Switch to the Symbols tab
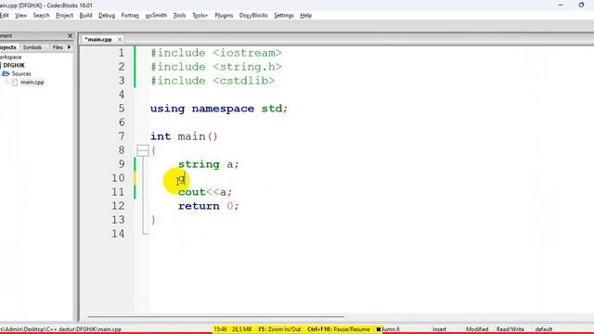594x334 pixels. (32, 47)
